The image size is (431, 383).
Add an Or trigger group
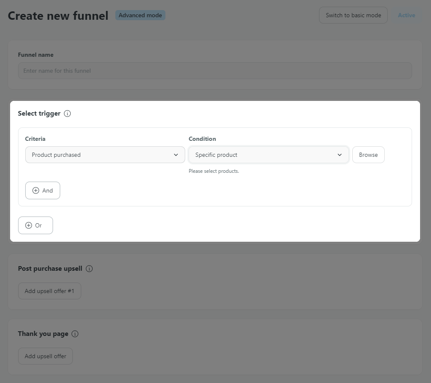coord(35,225)
